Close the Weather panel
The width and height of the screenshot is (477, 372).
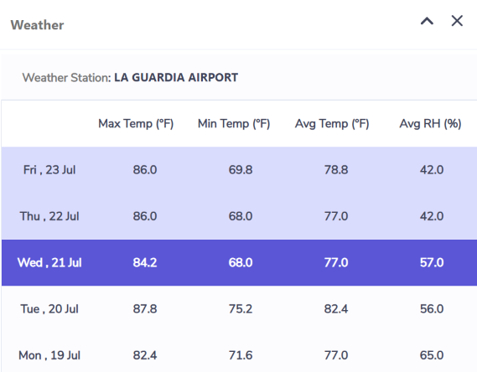point(457,21)
